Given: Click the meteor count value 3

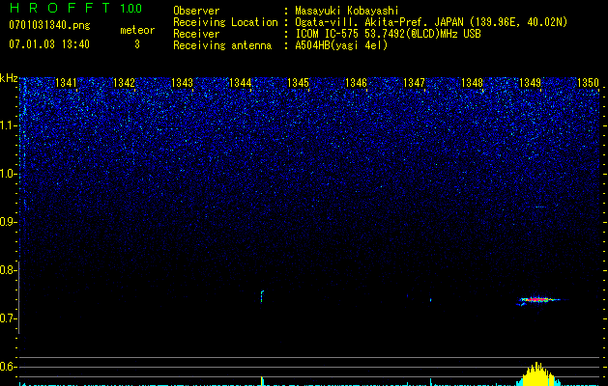Looking at the screenshot, I should [x=137, y=44].
